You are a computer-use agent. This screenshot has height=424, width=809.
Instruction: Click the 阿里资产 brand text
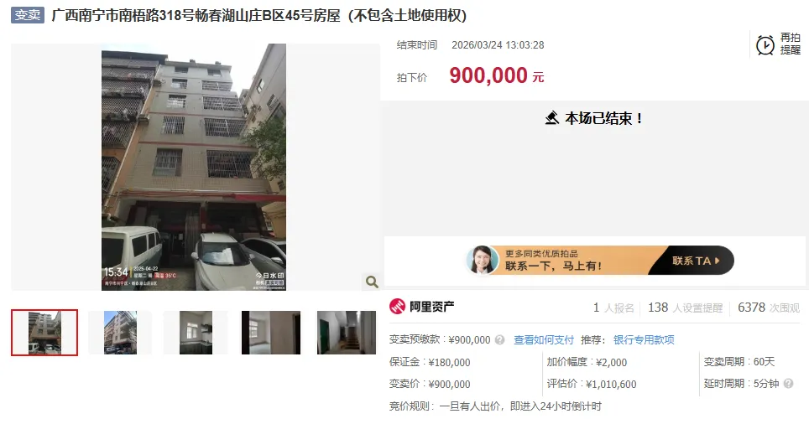point(432,307)
